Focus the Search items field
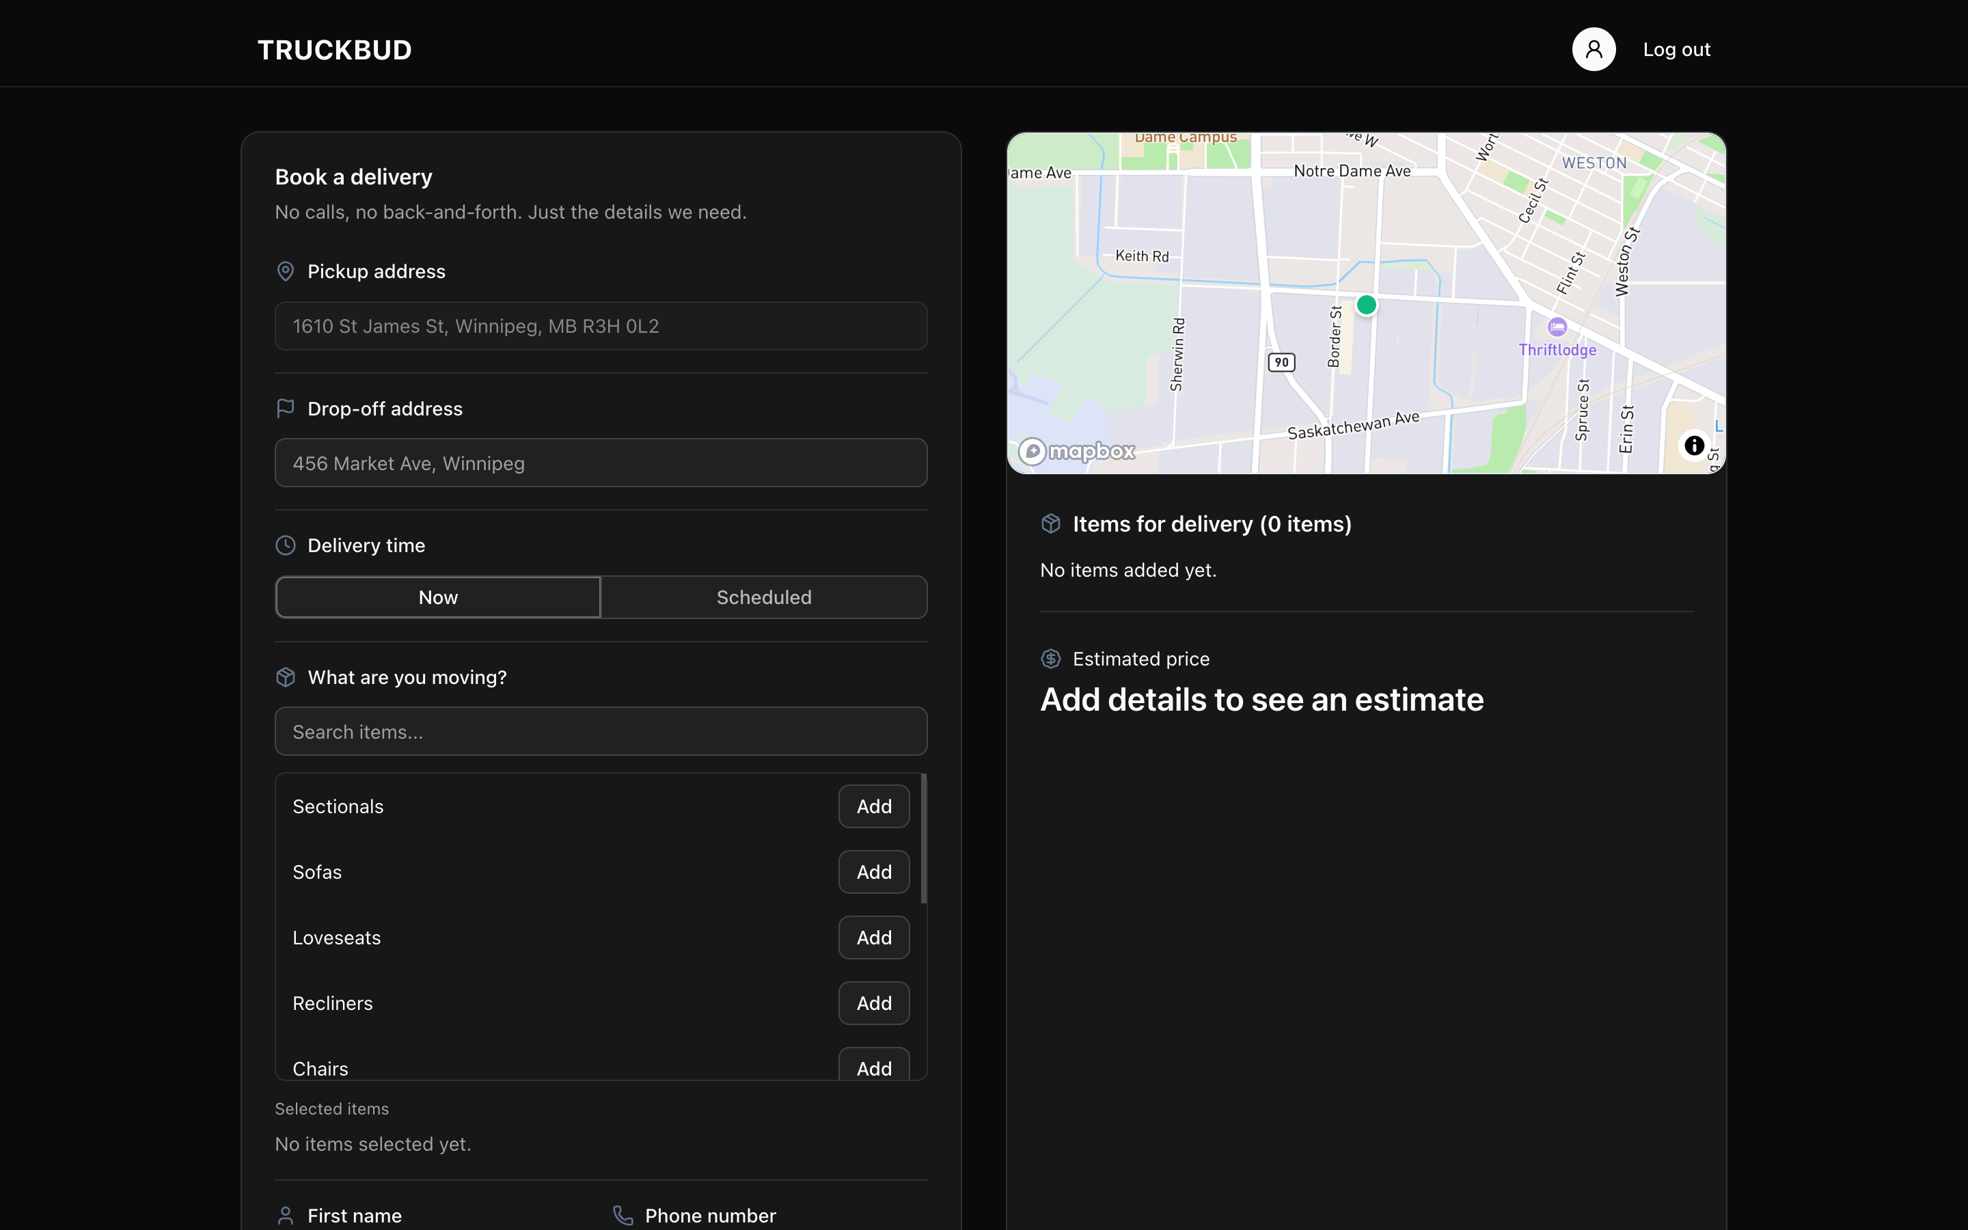This screenshot has height=1230, width=1968. 601,731
